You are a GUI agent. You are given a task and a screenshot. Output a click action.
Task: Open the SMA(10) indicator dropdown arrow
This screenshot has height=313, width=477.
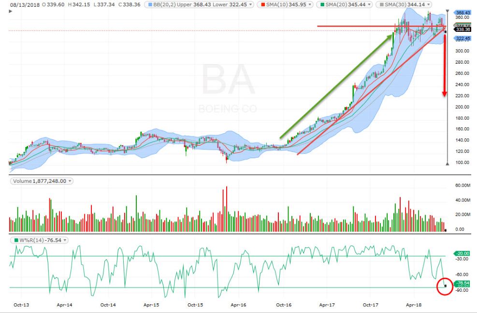pyautogui.click(x=310, y=4)
